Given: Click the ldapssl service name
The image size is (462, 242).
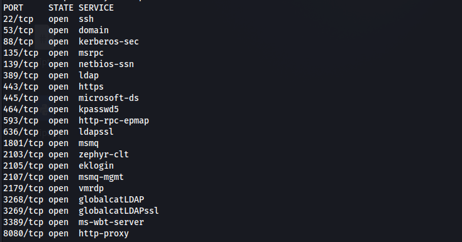Looking at the screenshot, I should pyautogui.click(x=96, y=132).
